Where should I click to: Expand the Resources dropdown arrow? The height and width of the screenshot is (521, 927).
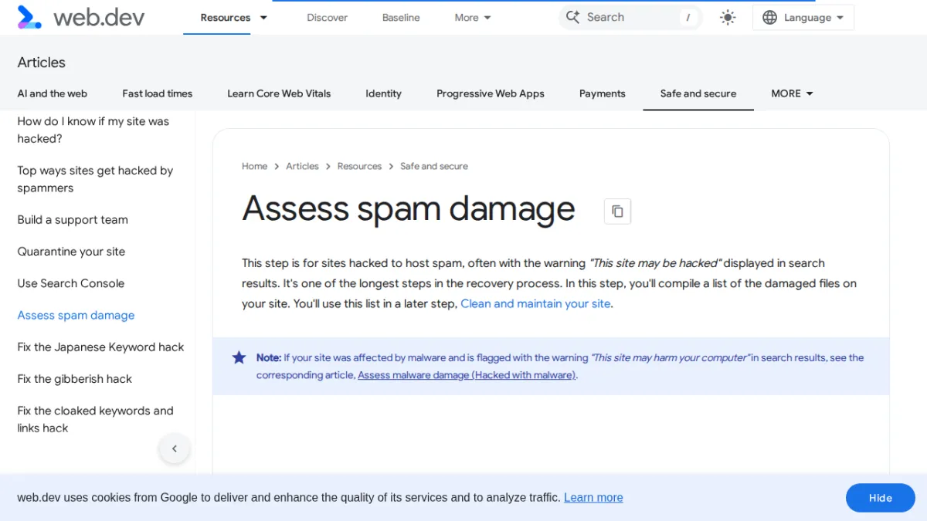[x=263, y=18]
